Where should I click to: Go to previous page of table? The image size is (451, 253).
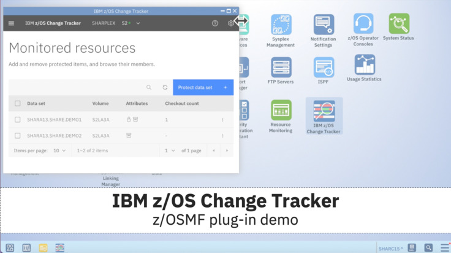click(x=214, y=150)
